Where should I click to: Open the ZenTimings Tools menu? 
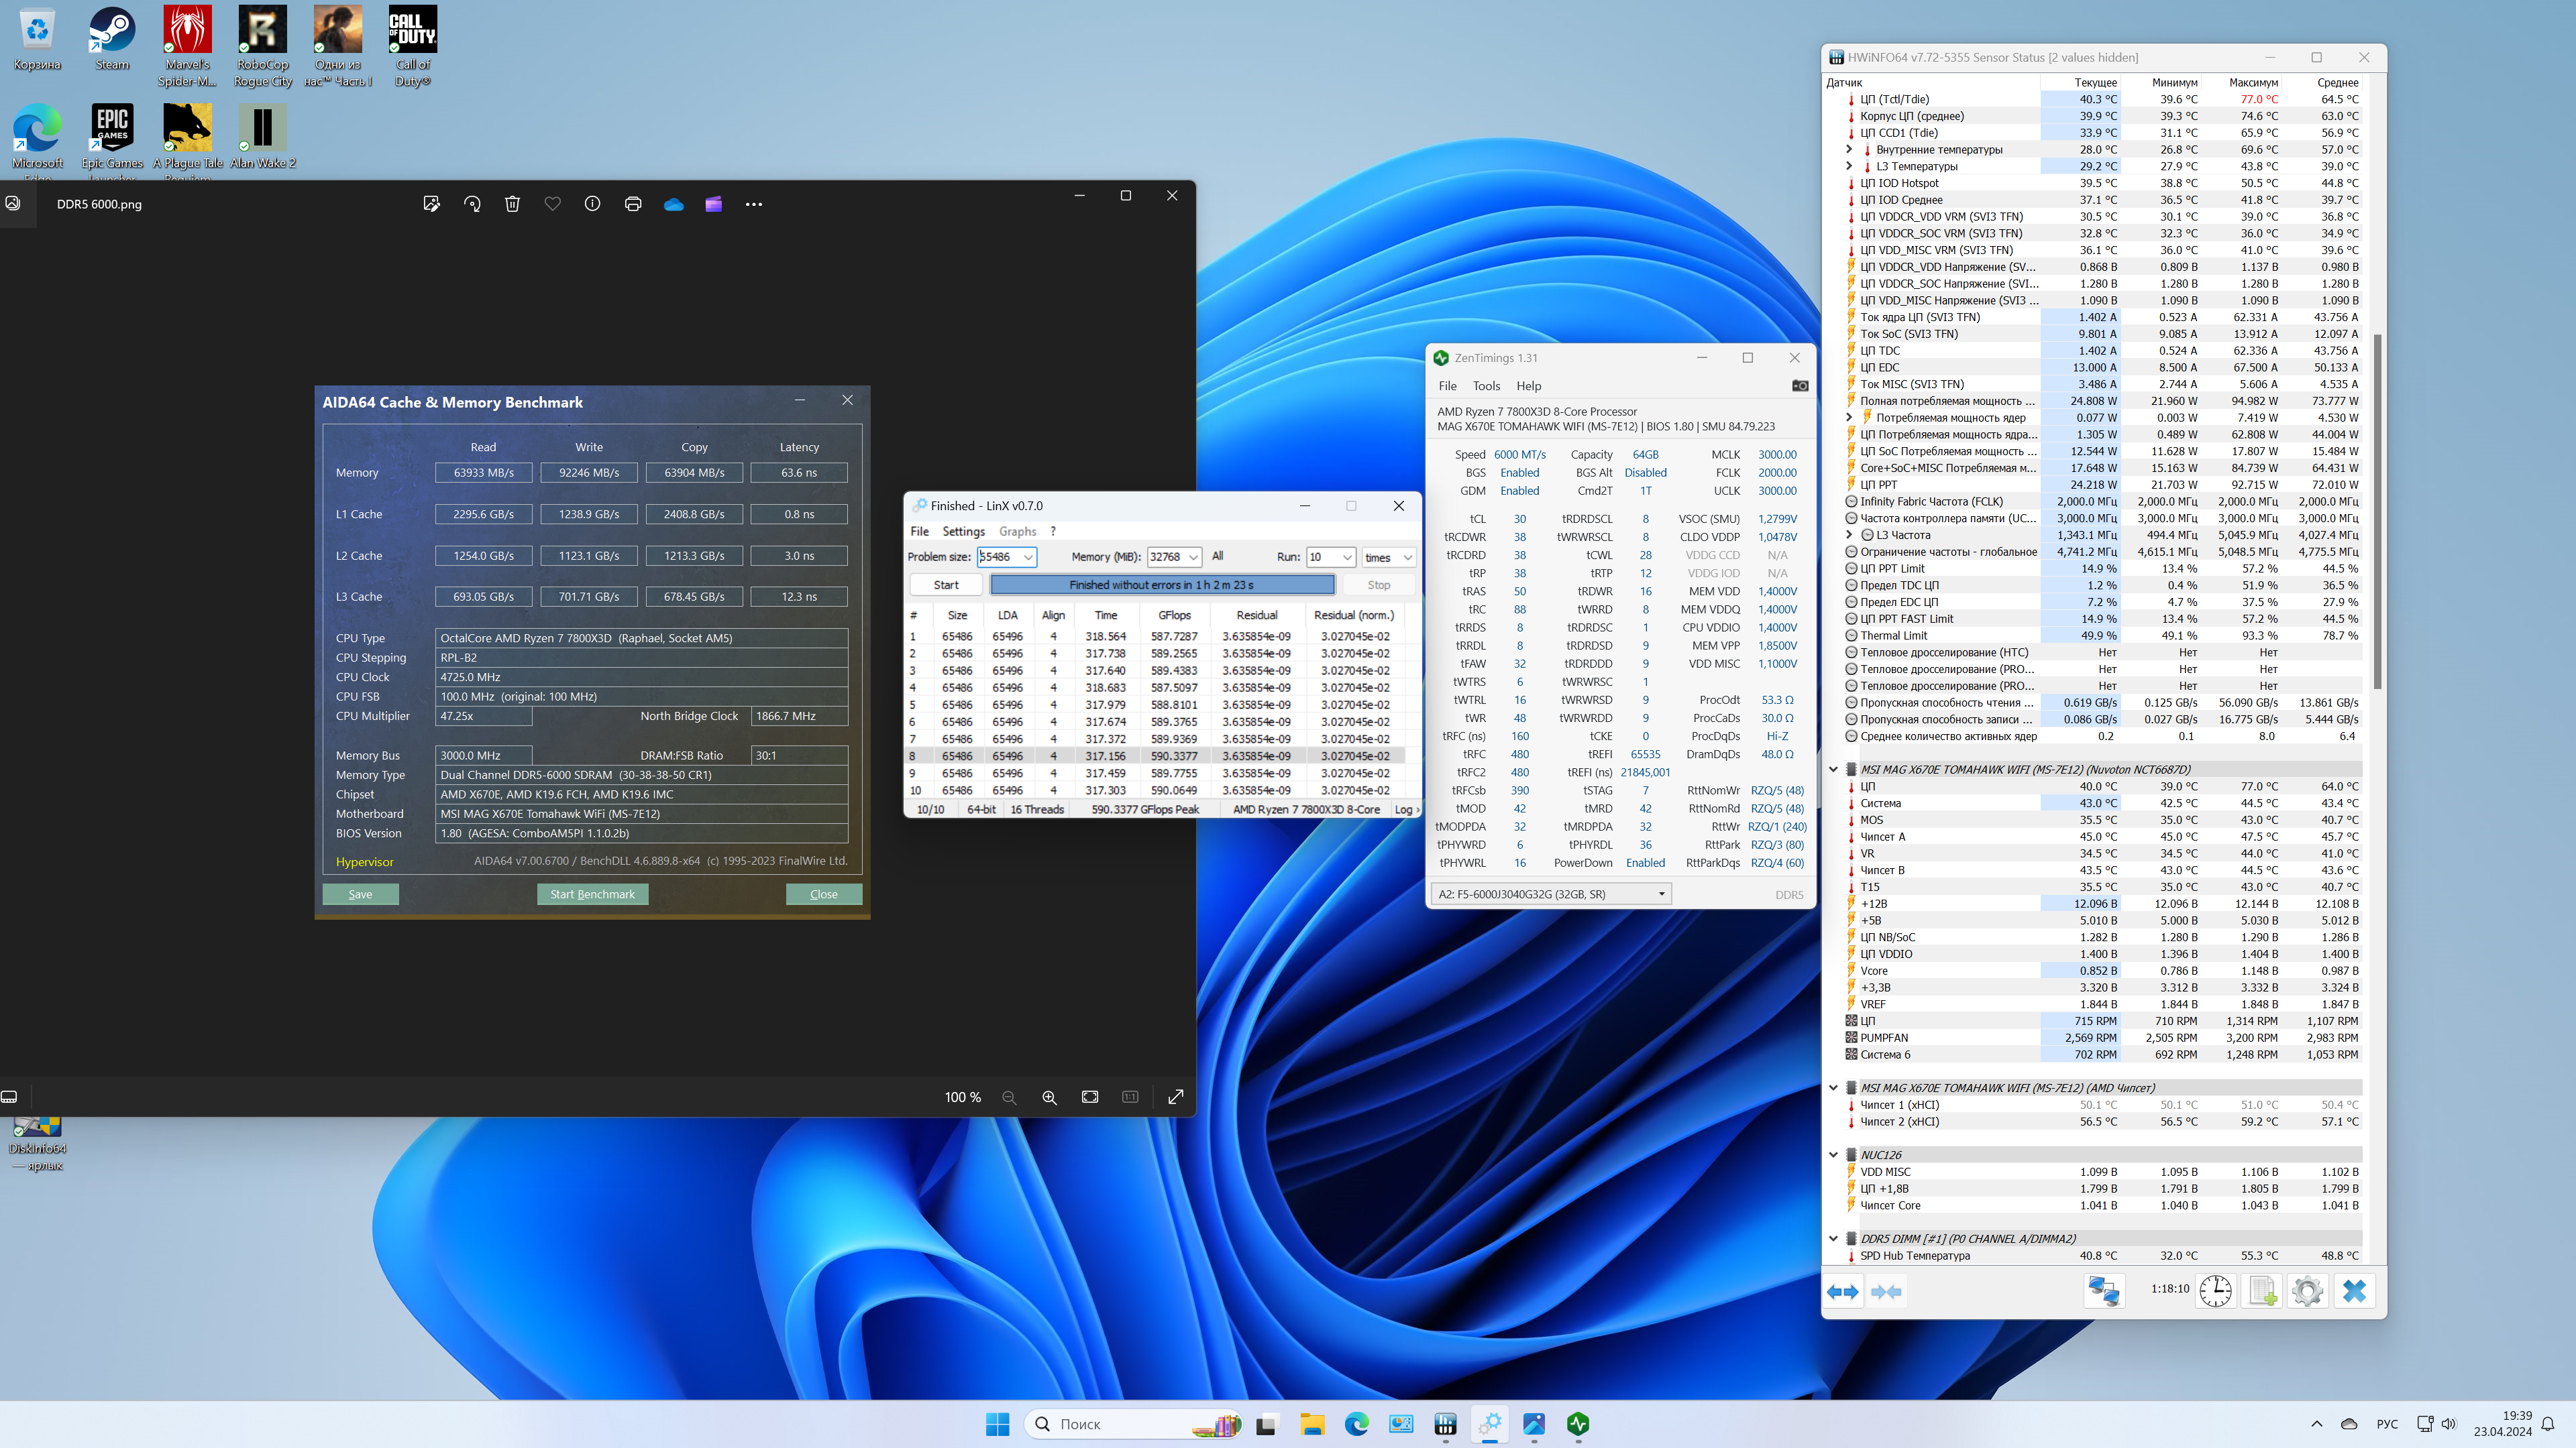[x=1486, y=385]
